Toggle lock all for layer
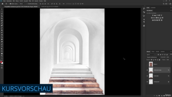The height and width of the screenshot is (97, 172). point(159,60)
